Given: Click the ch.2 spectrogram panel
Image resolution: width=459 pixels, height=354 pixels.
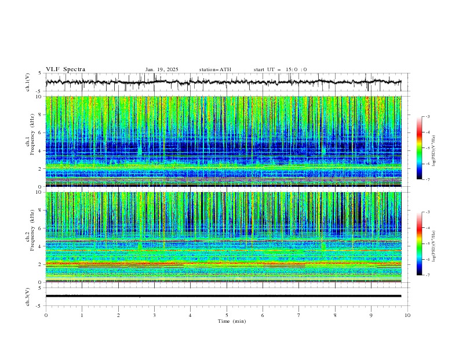Looking at the screenshot, I should coord(223,237).
